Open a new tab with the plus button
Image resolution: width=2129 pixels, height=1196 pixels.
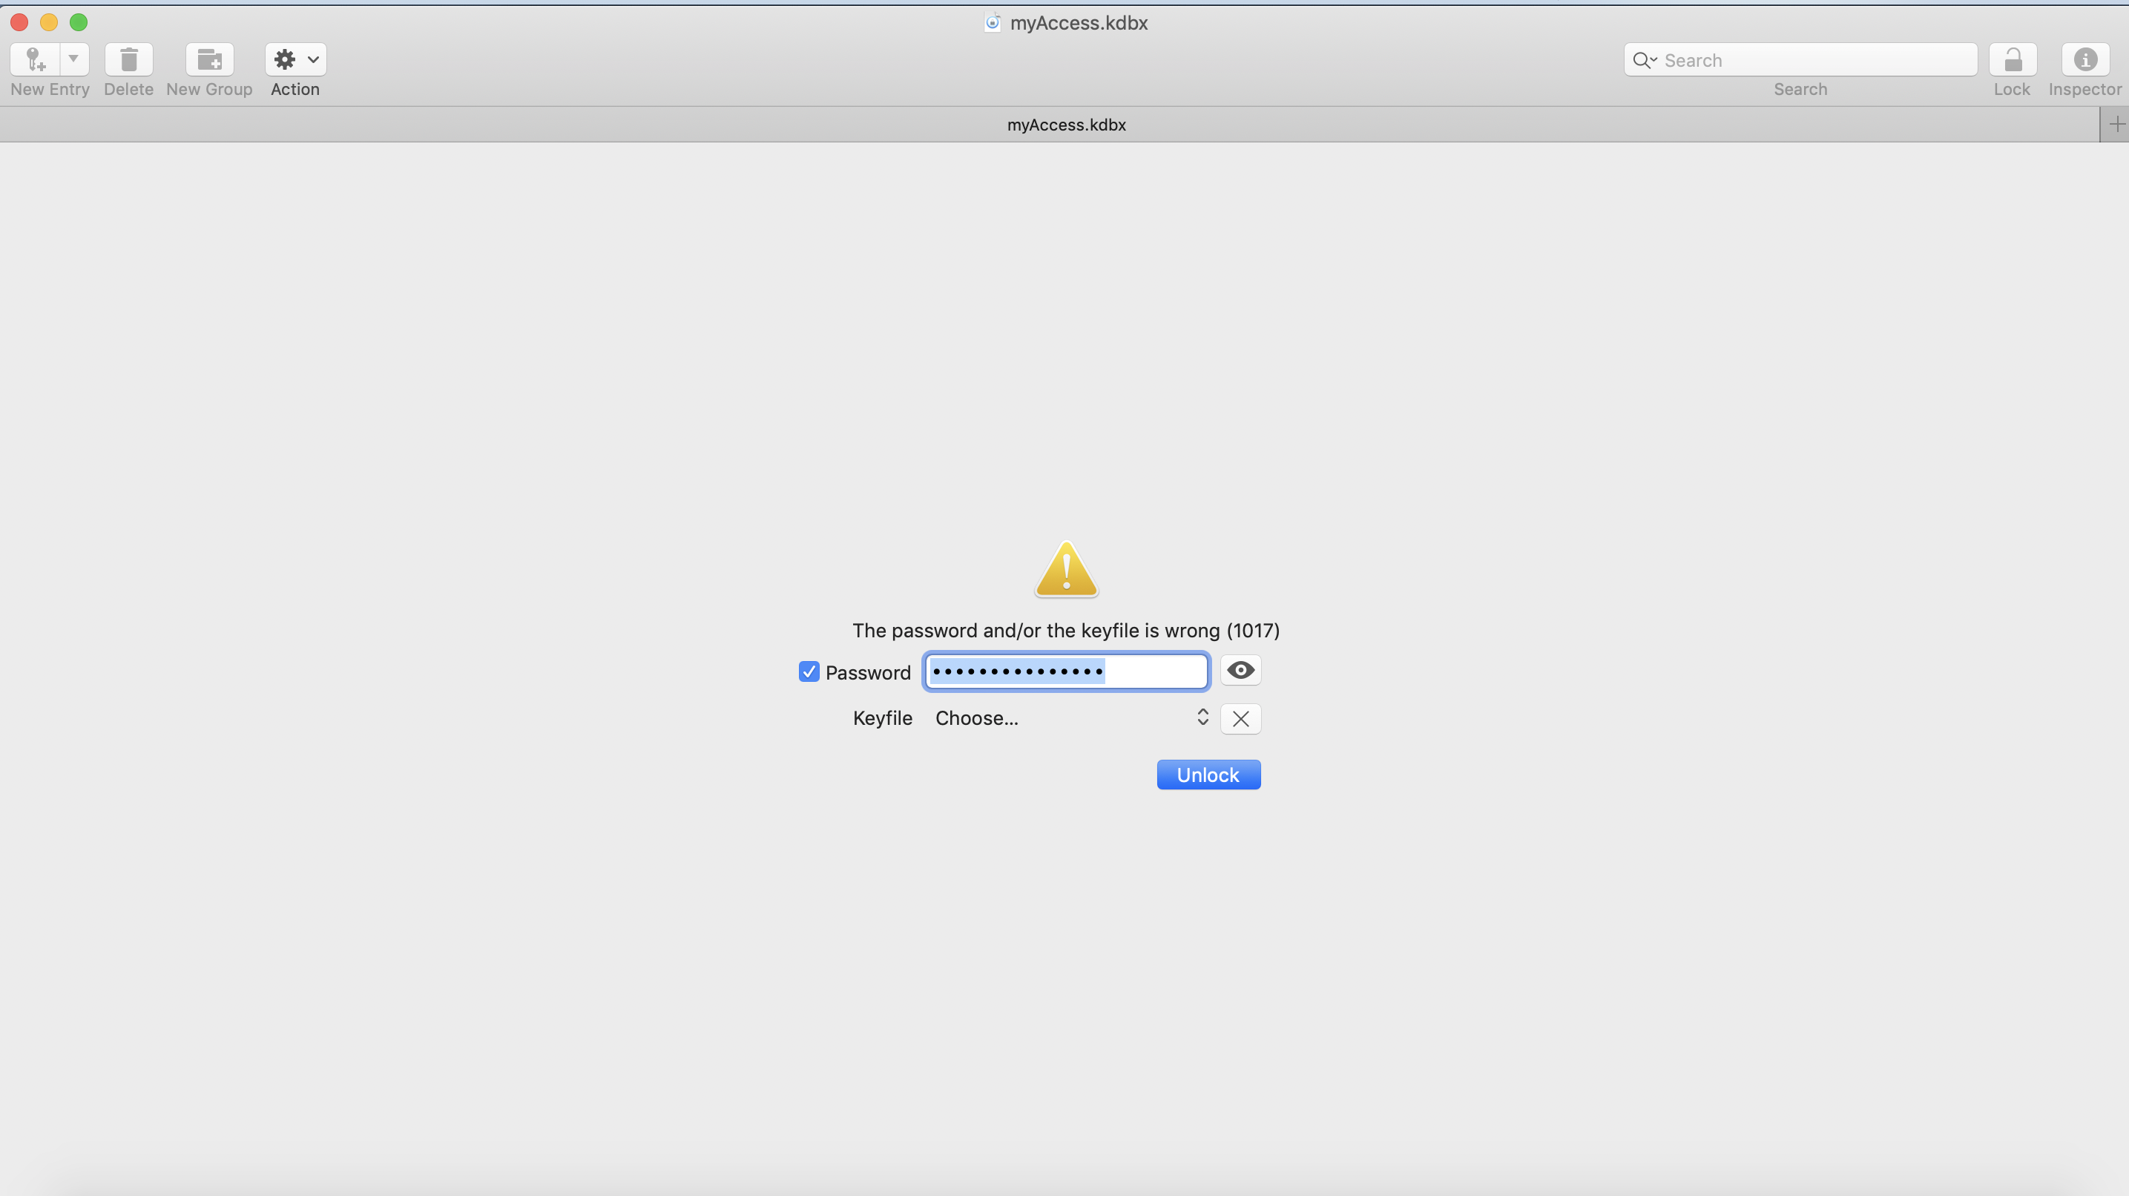[x=2116, y=124]
